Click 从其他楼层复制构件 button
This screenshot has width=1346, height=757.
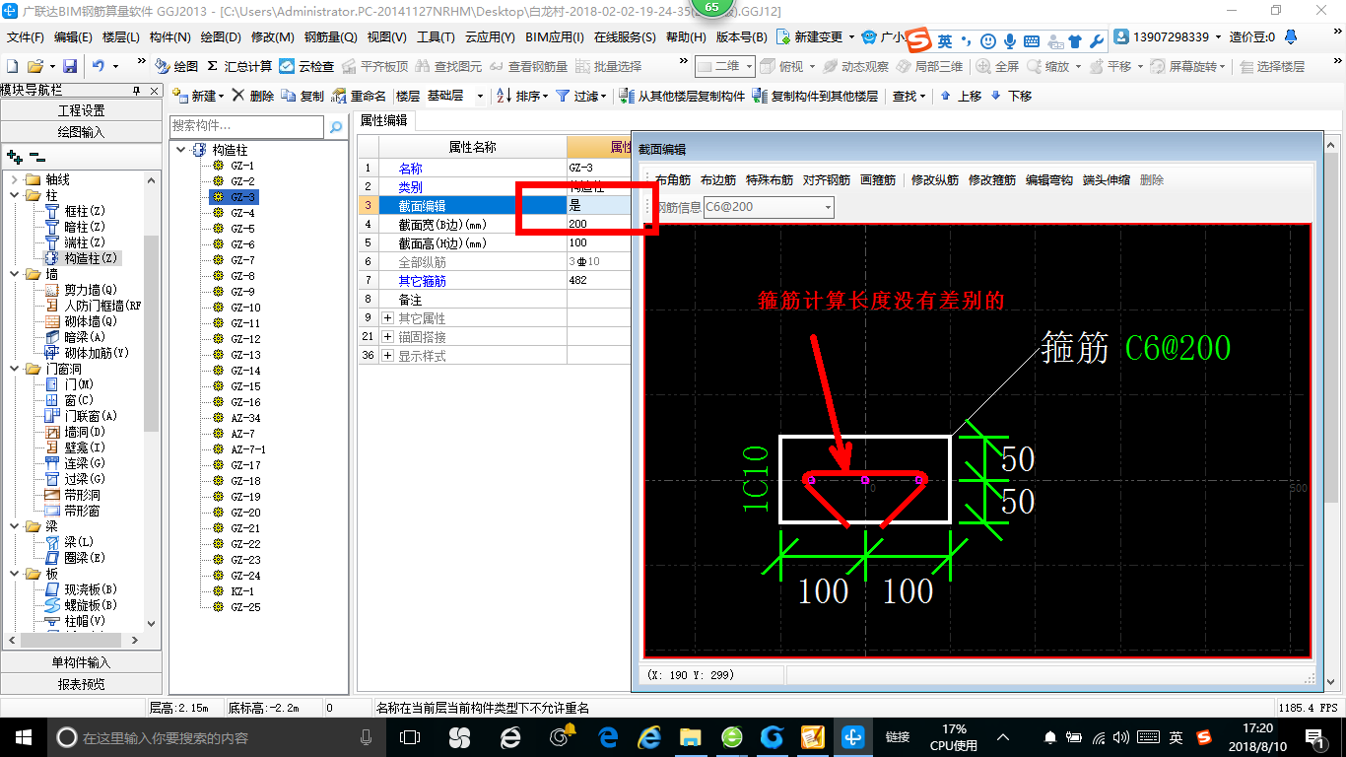point(683,96)
